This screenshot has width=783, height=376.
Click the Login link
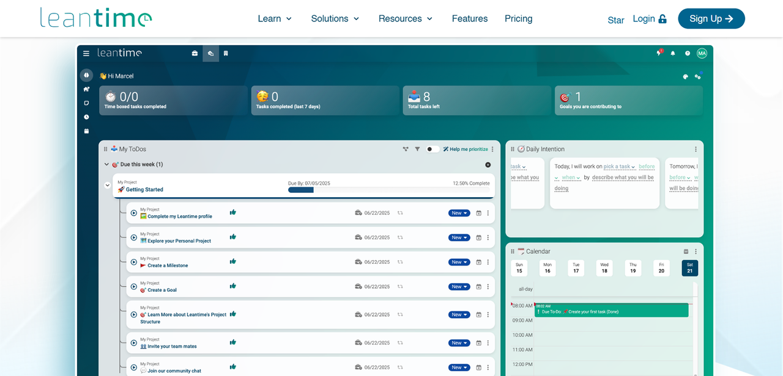point(644,19)
